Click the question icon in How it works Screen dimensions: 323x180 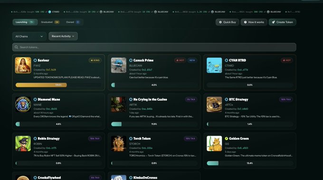[x=246, y=22]
